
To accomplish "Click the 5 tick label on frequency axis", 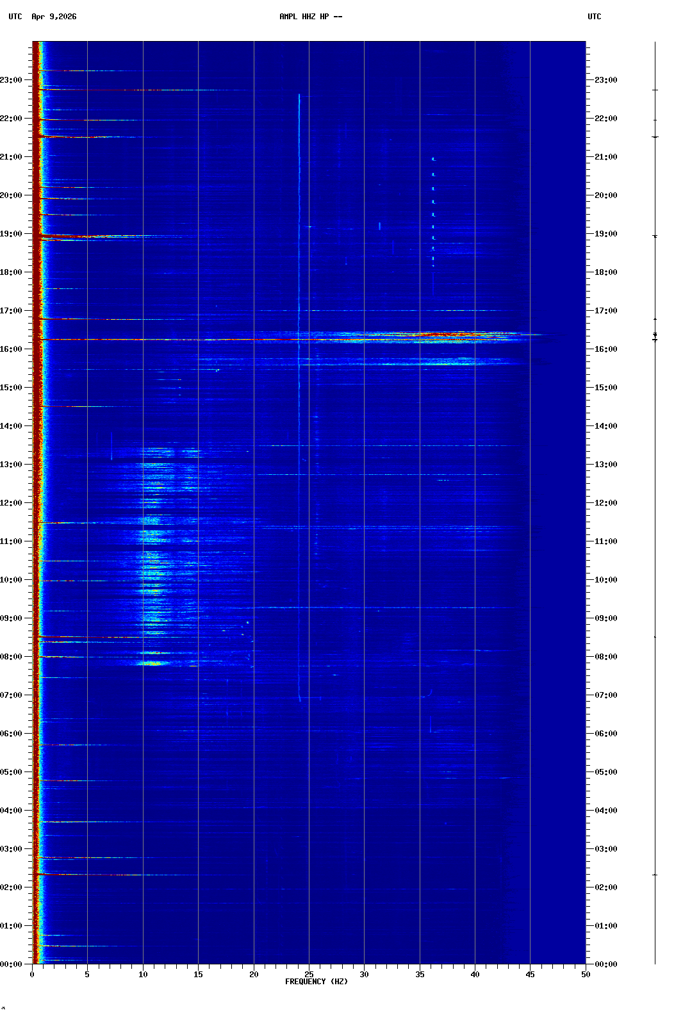I will pos(87,974).
